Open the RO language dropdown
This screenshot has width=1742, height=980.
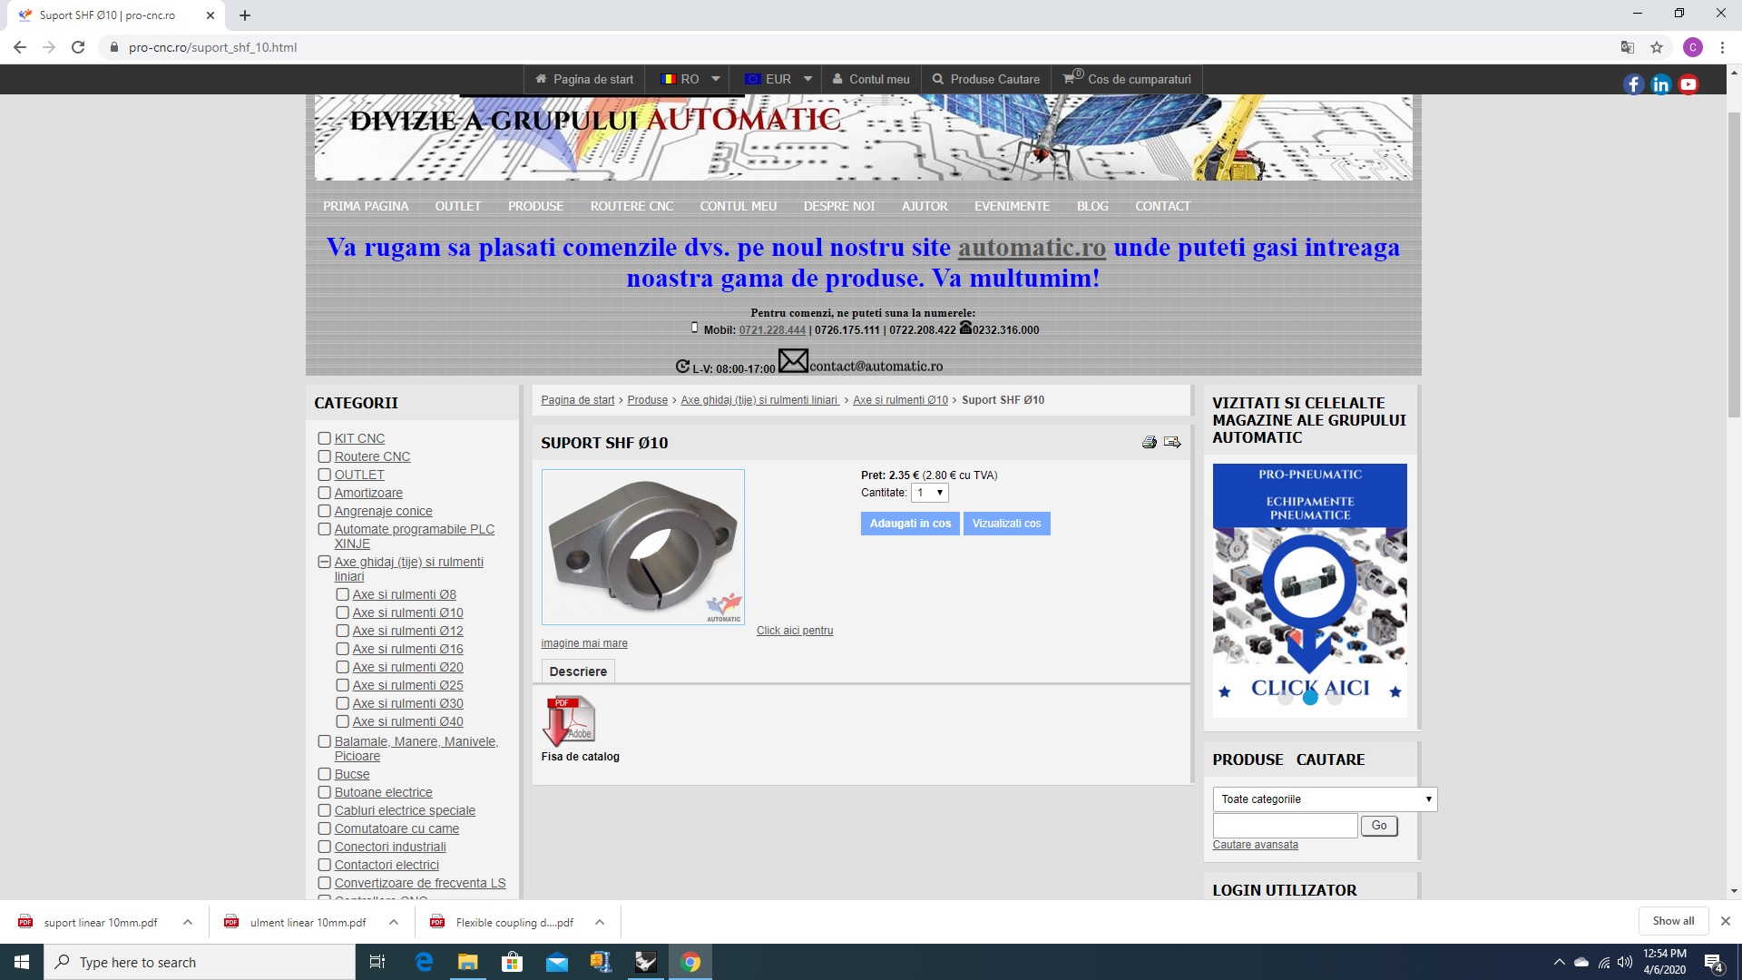coord(690,79)
